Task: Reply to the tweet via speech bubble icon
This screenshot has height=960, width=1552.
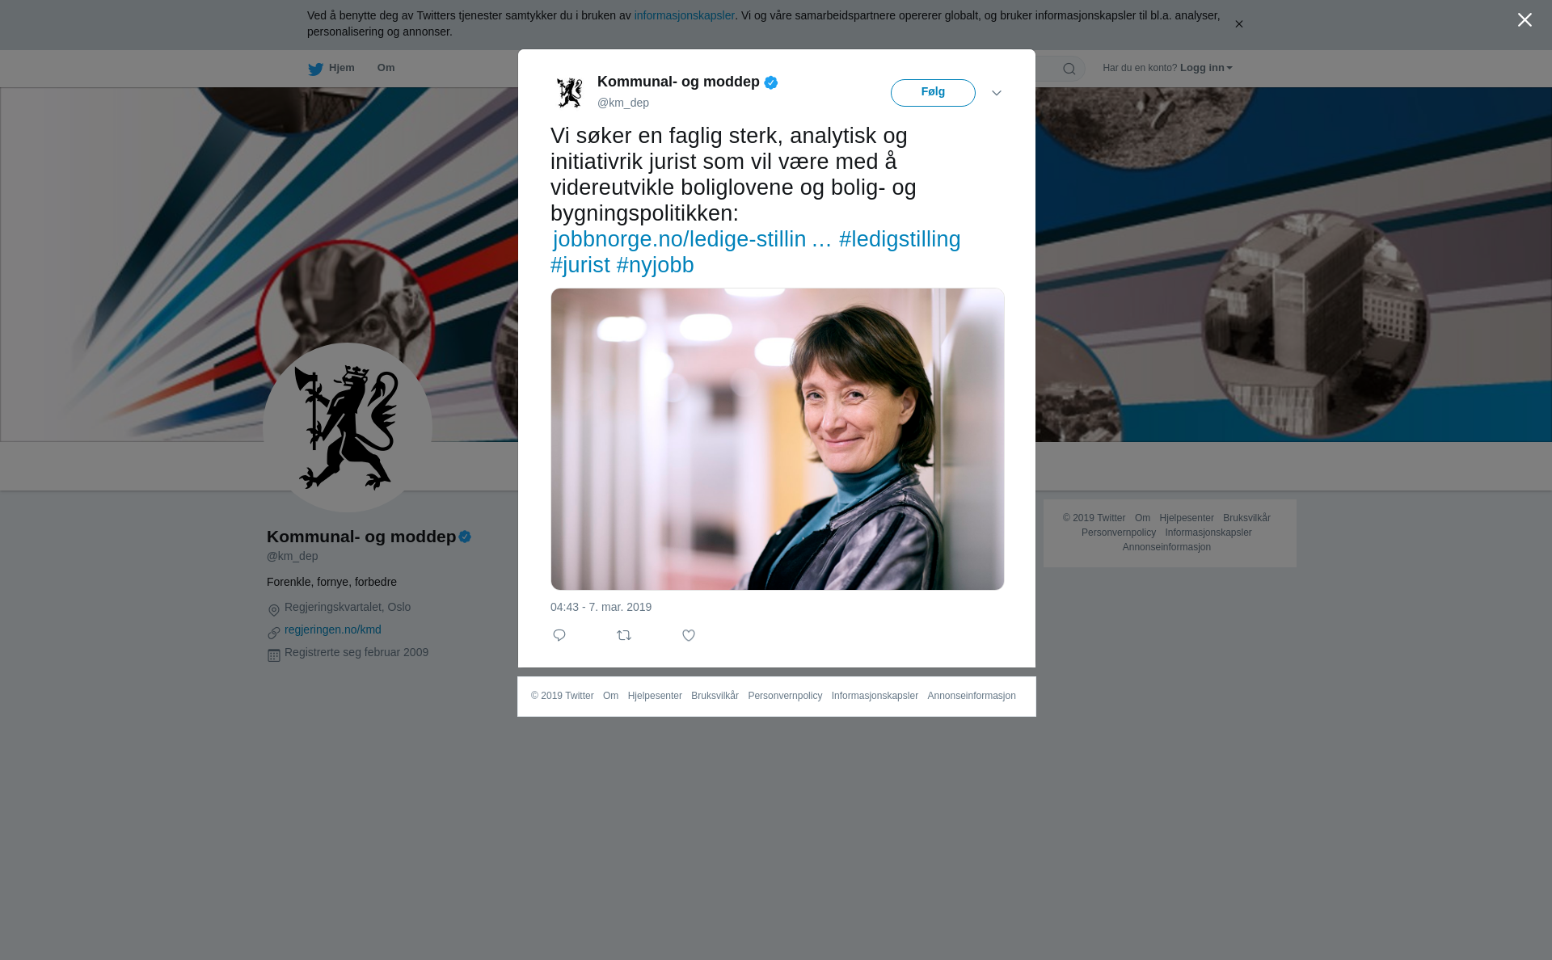Action: [559, 635]
